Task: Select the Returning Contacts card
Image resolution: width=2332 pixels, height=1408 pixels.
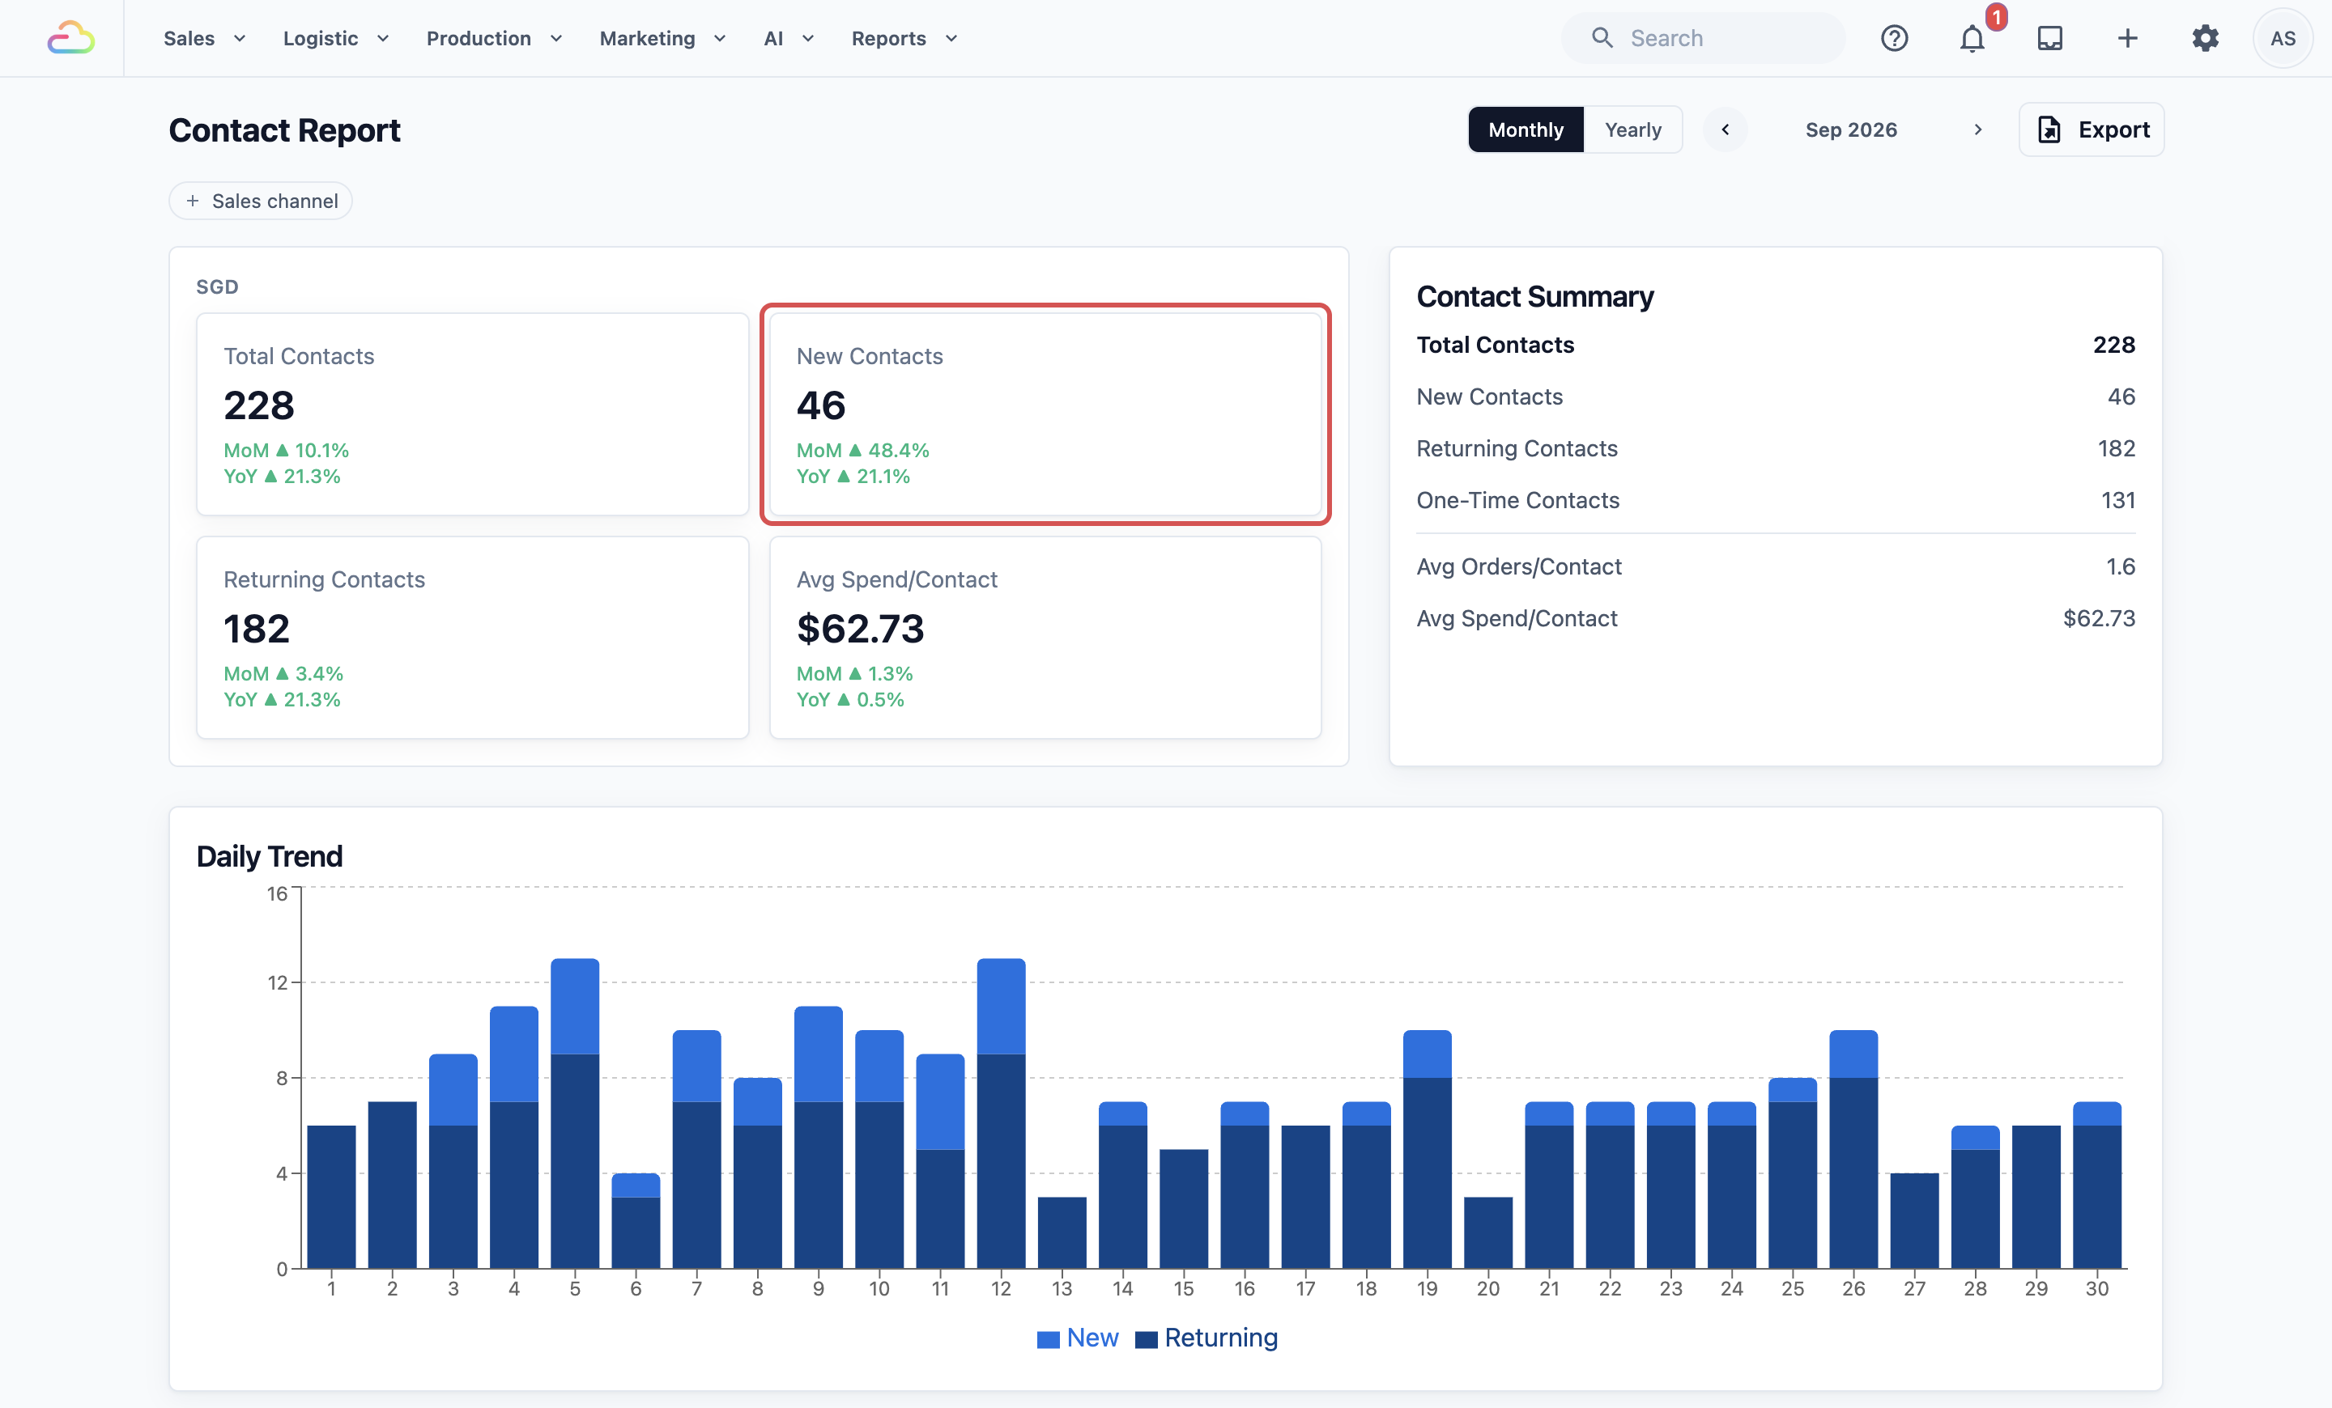Action: (472, 638)
